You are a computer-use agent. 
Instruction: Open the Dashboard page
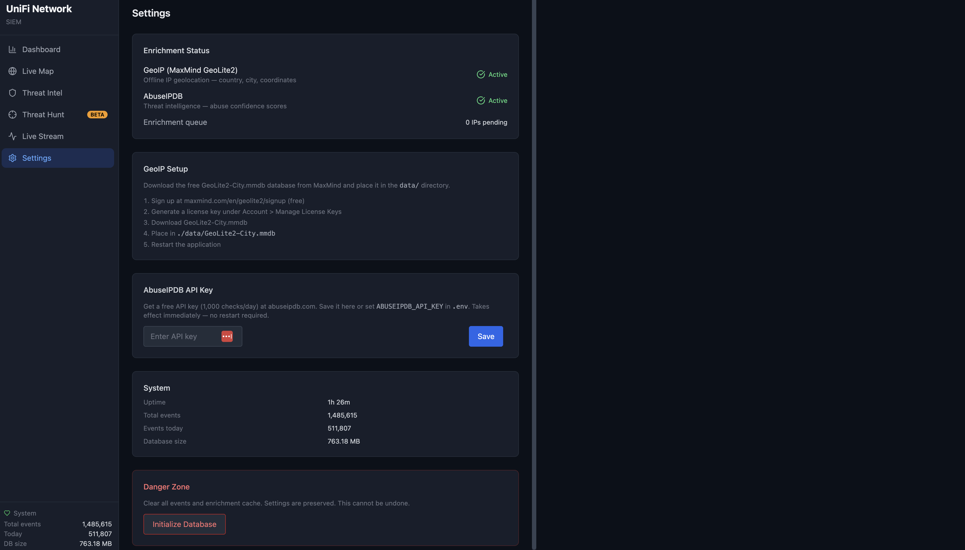[x=41, y=49]
